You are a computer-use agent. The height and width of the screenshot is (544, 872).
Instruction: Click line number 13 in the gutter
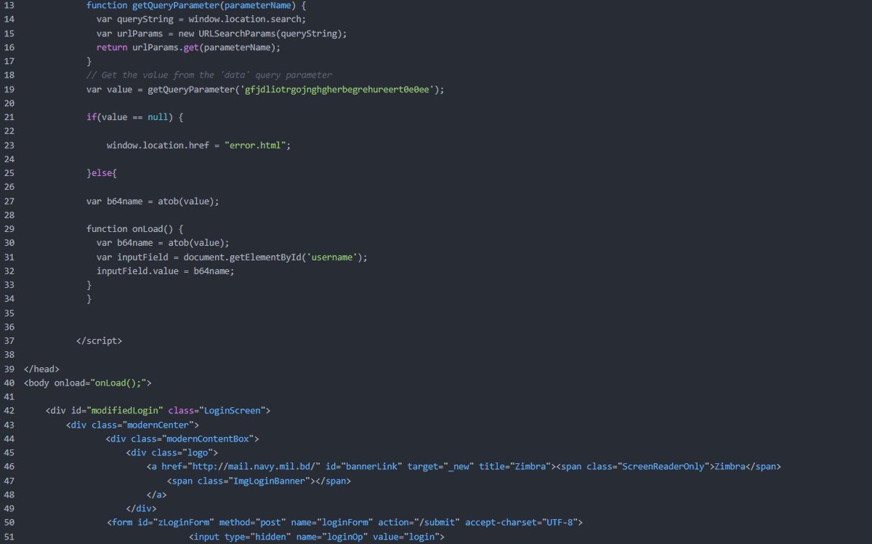9,5
